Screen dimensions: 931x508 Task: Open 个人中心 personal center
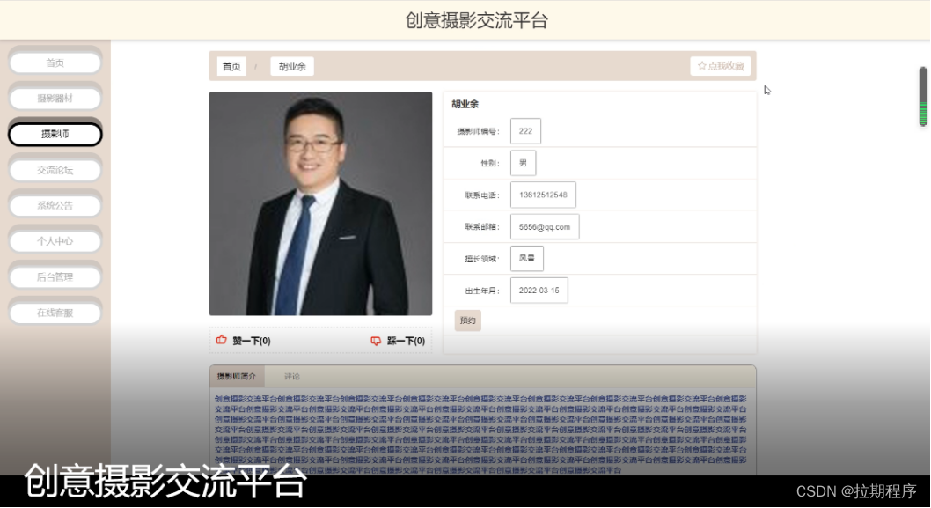coord(55,240)
